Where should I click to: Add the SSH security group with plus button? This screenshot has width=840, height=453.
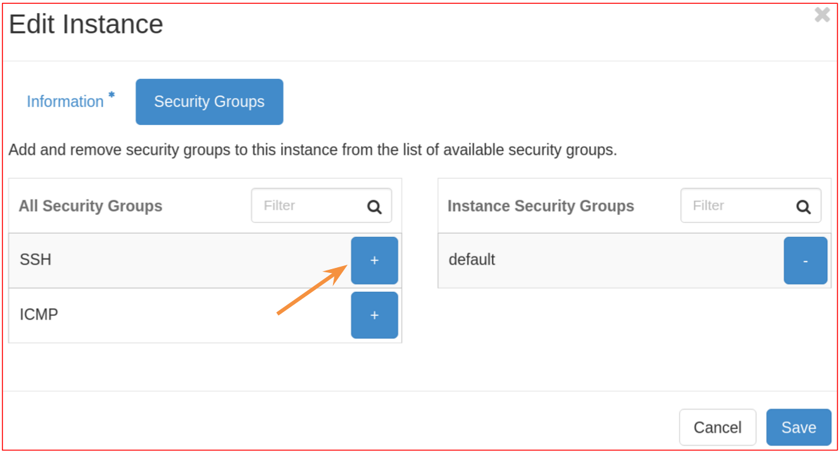pyautogui.click(x=374, y=260)
